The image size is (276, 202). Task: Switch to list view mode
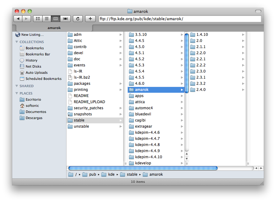[x=47, y=19]
